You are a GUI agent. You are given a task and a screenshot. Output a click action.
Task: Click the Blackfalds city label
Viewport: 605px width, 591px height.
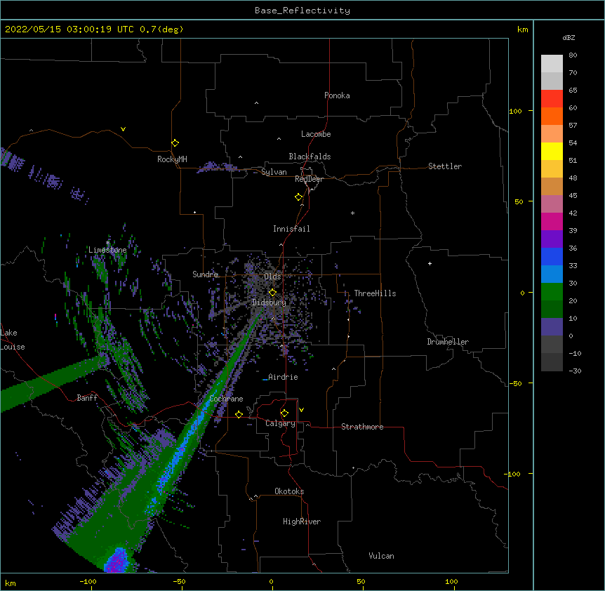tap(310, 157)
